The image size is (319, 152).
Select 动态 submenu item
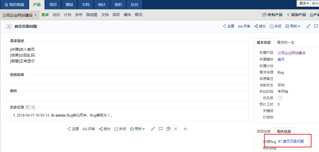[x=56, y=15]
